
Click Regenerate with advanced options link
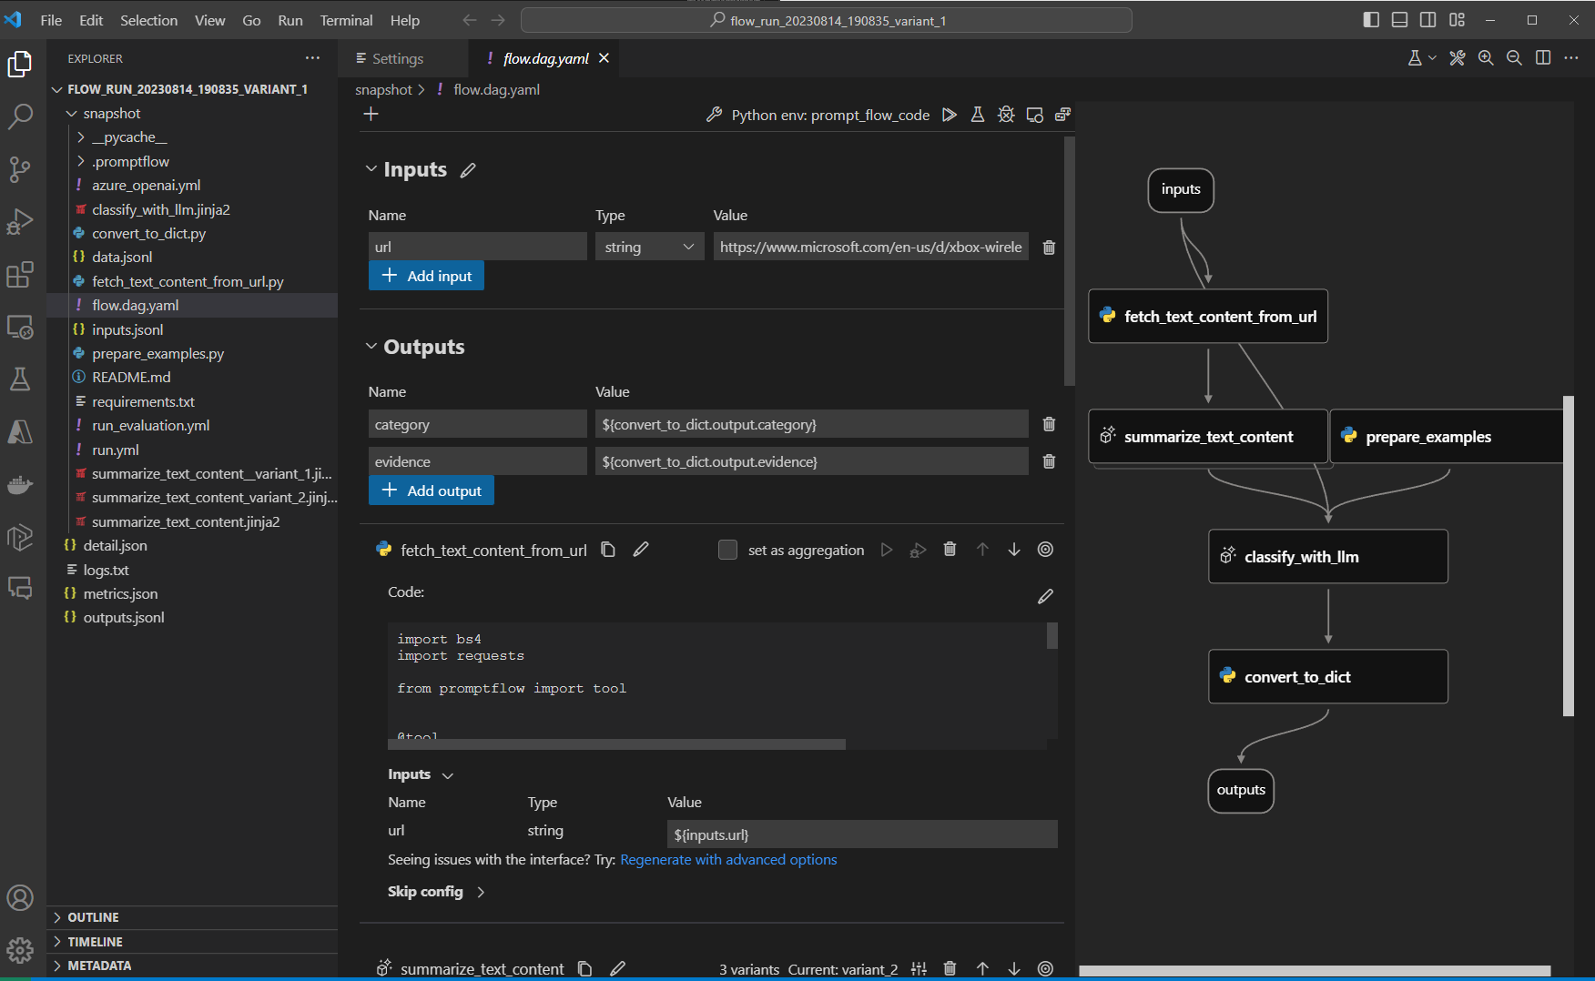click(x=728, y=860)
